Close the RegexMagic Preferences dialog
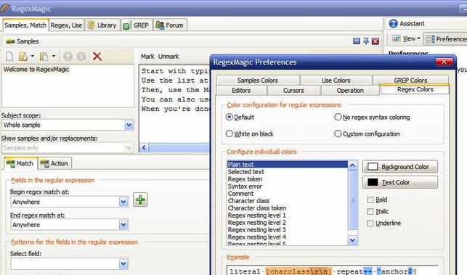The image size is (467, 275). pos(444,62)
